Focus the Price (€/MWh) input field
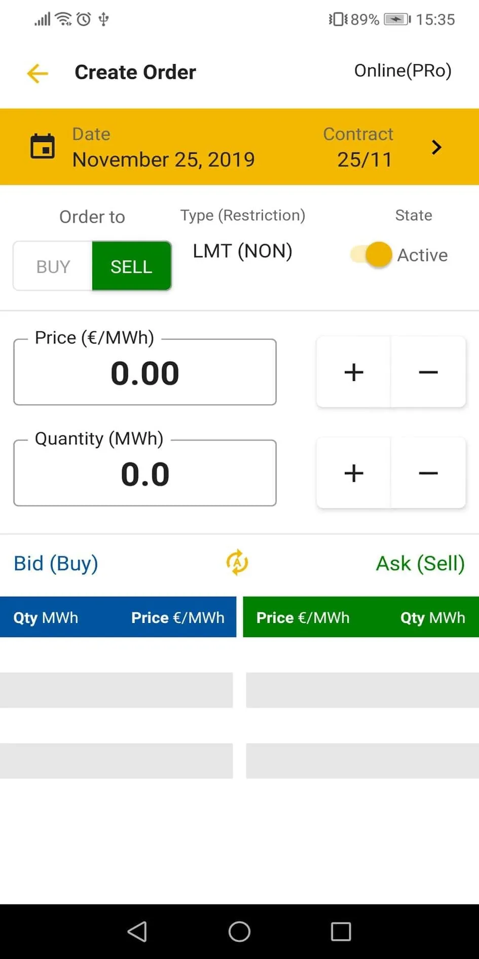The width and height of the screenshot is (479, 959). click(145, 372)
